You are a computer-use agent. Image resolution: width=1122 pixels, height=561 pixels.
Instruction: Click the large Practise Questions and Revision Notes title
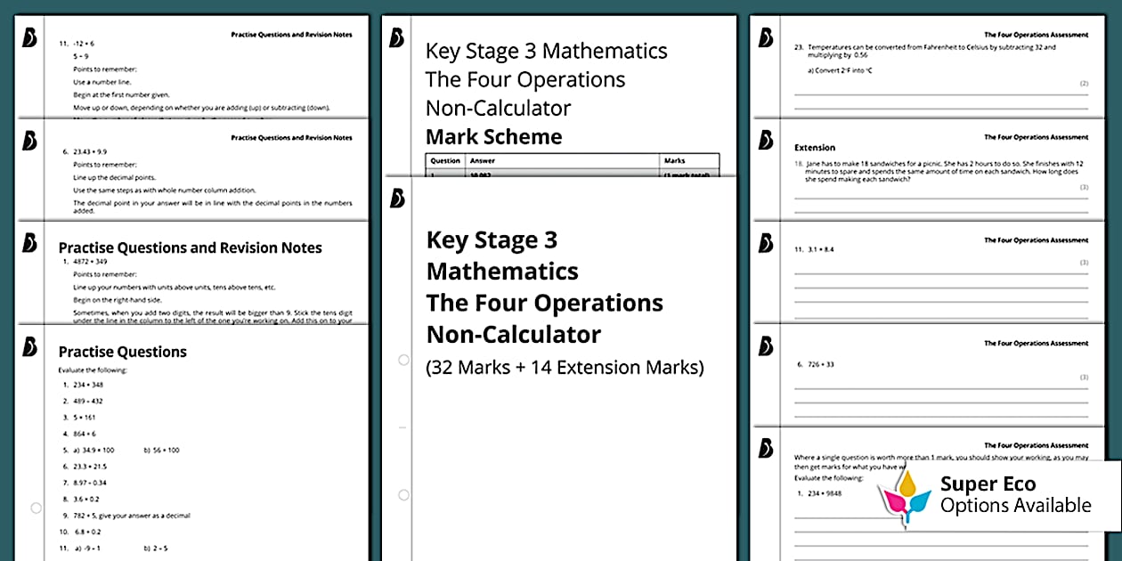click(x=190, y=248)
